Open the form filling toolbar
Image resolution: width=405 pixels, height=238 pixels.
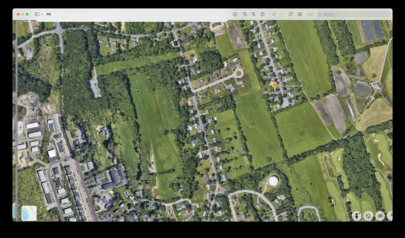click(310, 14)
